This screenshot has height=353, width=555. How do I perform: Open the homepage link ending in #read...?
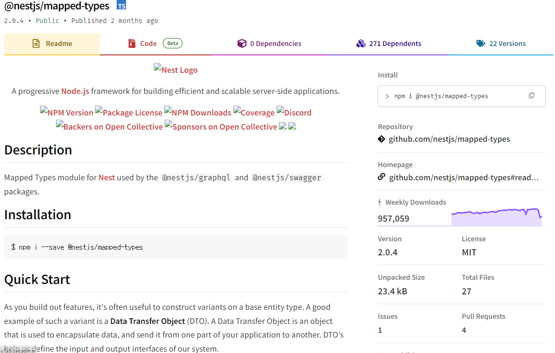pyautogui.click(x=464, y=177)
